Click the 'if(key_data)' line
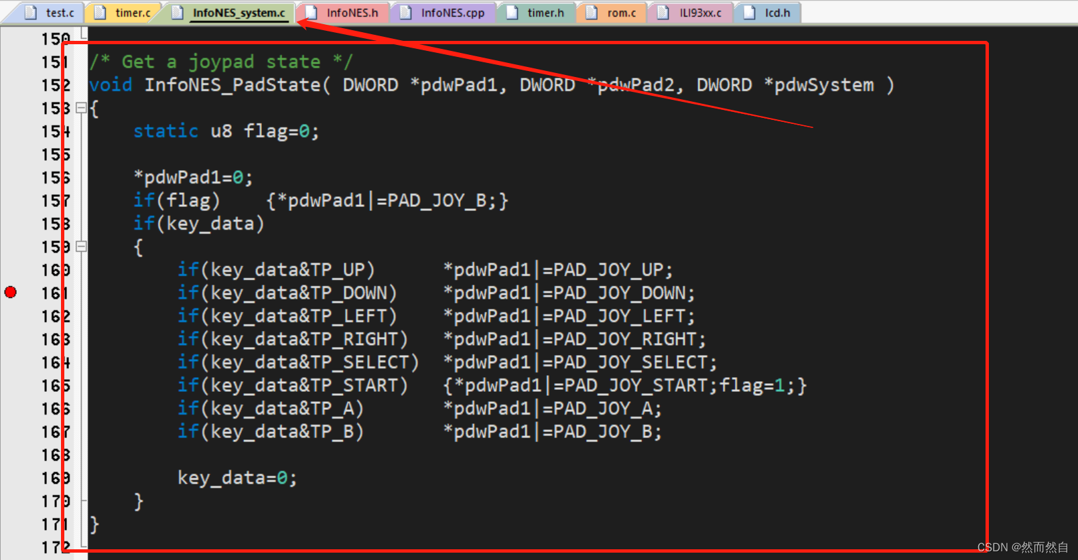1078x560 pixels. click(x=199, y=224)
